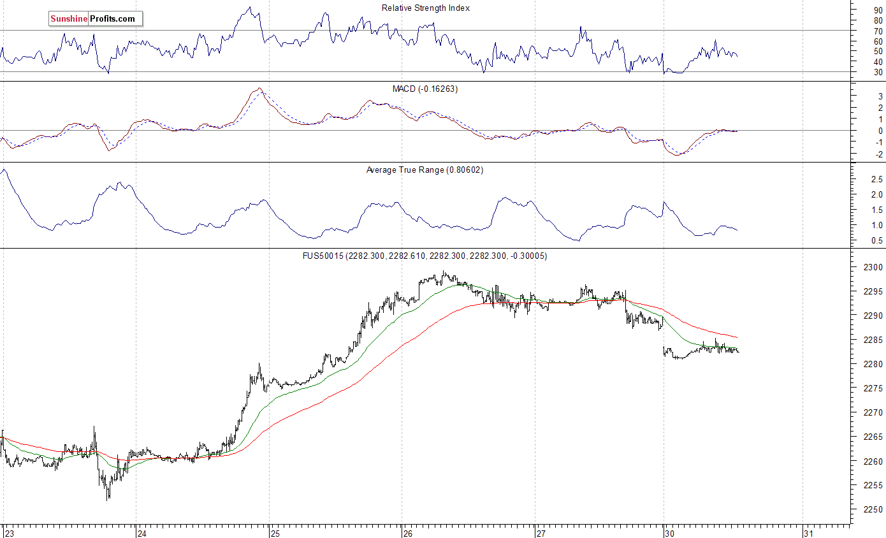Click the ATR axis label 2.5
Image resolution: width=886 pixels, height=538 pixels.
(876, 179)
